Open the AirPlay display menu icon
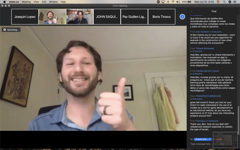The image size is (240, 150). click(163, 2)
